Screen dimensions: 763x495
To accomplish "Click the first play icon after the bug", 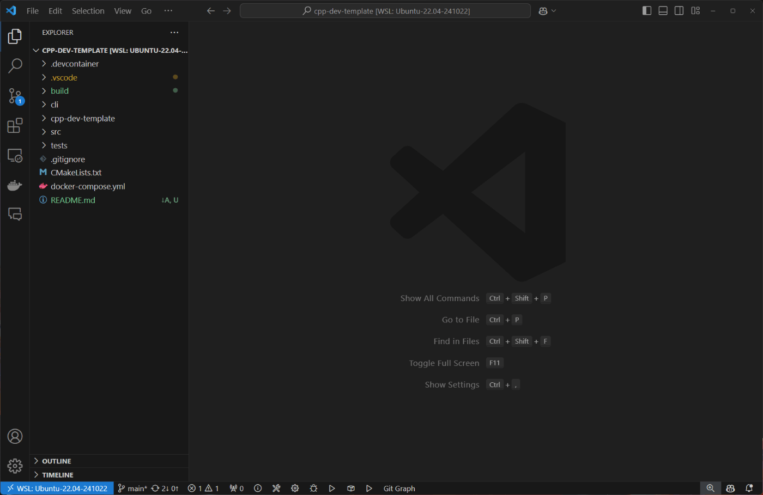I will coord(332,488).
